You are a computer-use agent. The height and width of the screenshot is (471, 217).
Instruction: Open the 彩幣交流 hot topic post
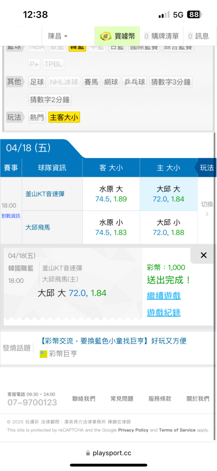113,341
